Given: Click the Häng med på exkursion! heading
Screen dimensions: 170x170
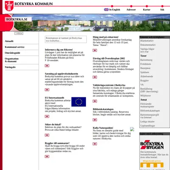Looking at the screenshot, I should [106, 37].
